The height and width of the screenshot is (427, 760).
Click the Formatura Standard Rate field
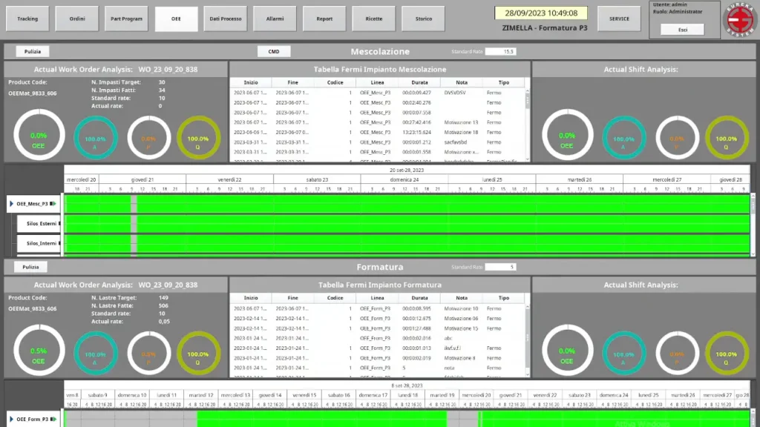[x=501, y=267]
